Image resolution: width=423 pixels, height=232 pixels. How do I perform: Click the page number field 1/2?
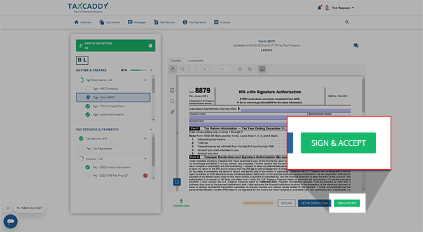(x=221, y=69)
